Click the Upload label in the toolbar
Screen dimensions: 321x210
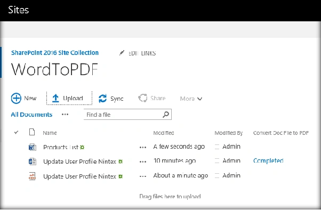tap(73, 98)
